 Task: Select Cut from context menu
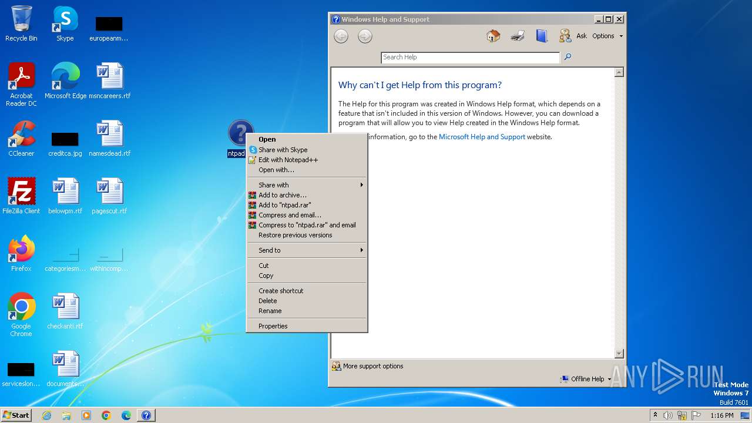(307, 266)
